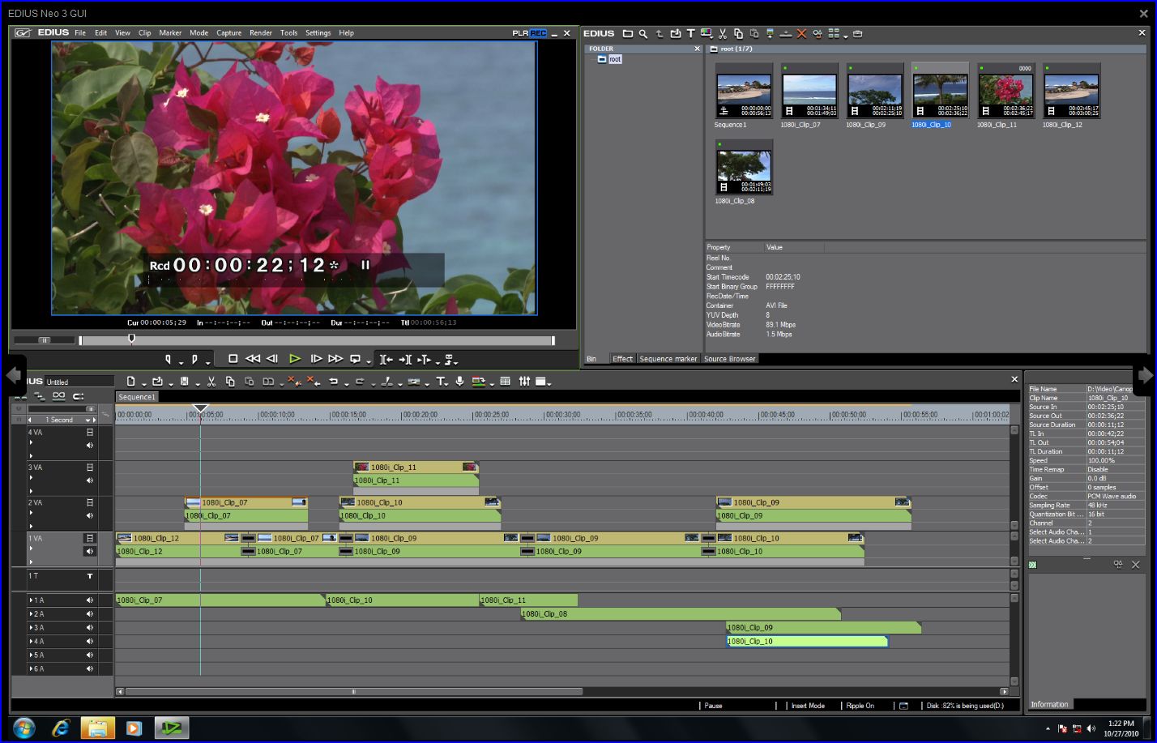Screen dimensions: 1157x743
Task: Open the audio mixer icon
Action: point(524,382)
